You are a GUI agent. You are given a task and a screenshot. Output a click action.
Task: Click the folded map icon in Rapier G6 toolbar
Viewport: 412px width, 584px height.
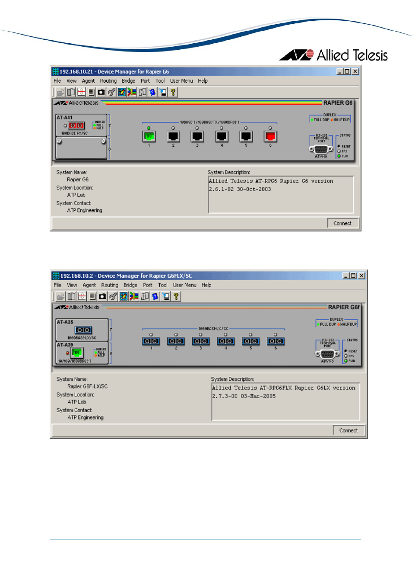point(142,92)
